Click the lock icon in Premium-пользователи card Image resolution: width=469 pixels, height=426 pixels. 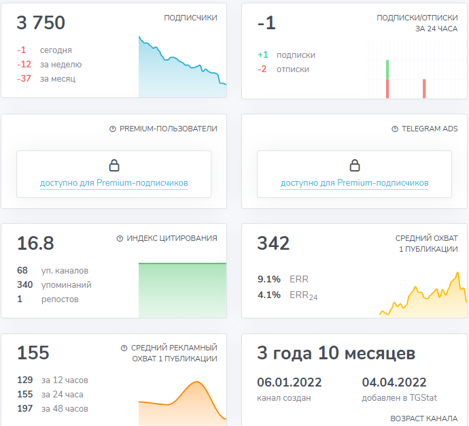(114, 165)
